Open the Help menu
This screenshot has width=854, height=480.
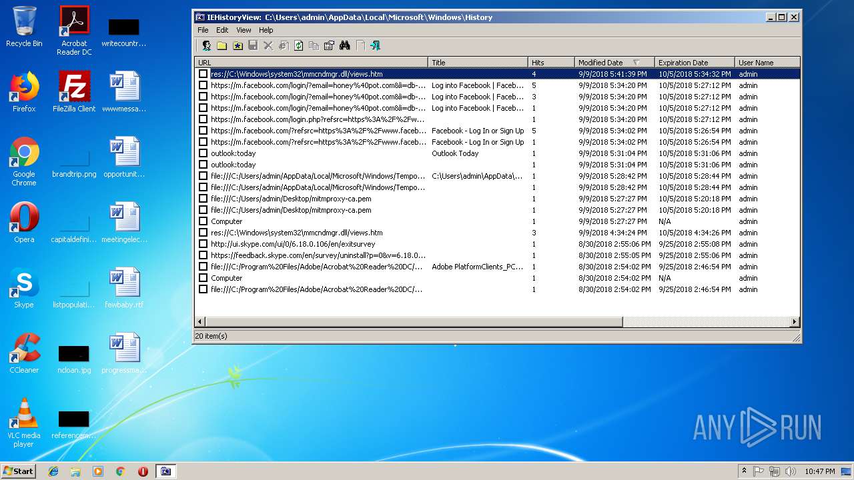point(266,30)
